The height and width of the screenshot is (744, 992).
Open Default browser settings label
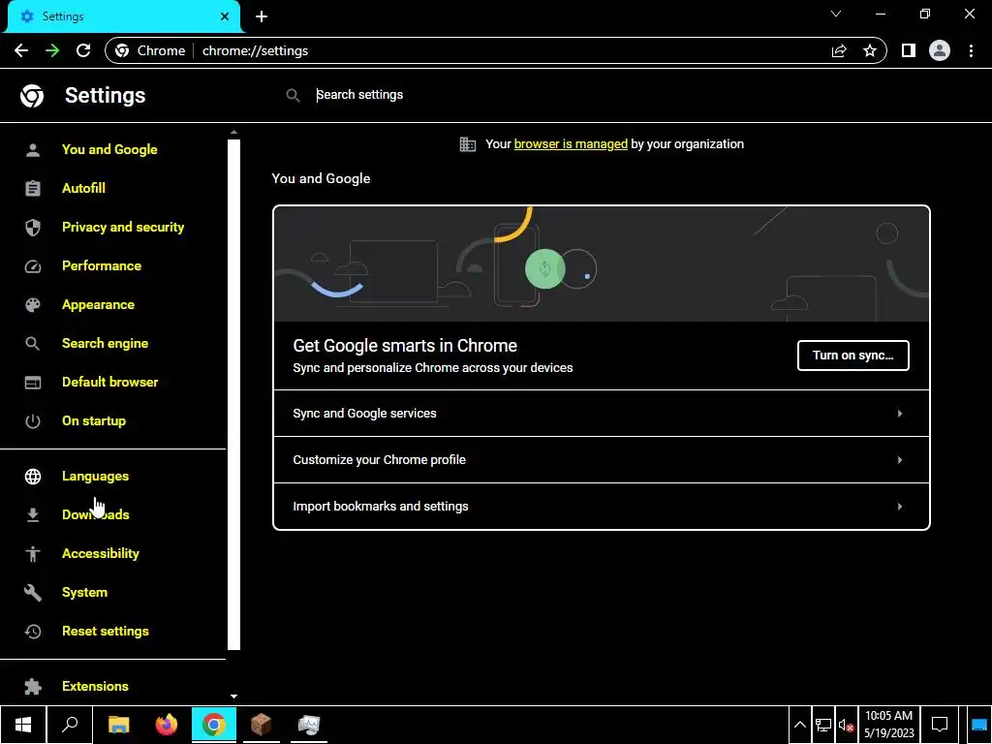[110, 382]
